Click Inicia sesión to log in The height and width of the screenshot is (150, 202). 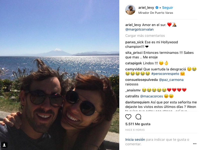pos(135,139)
